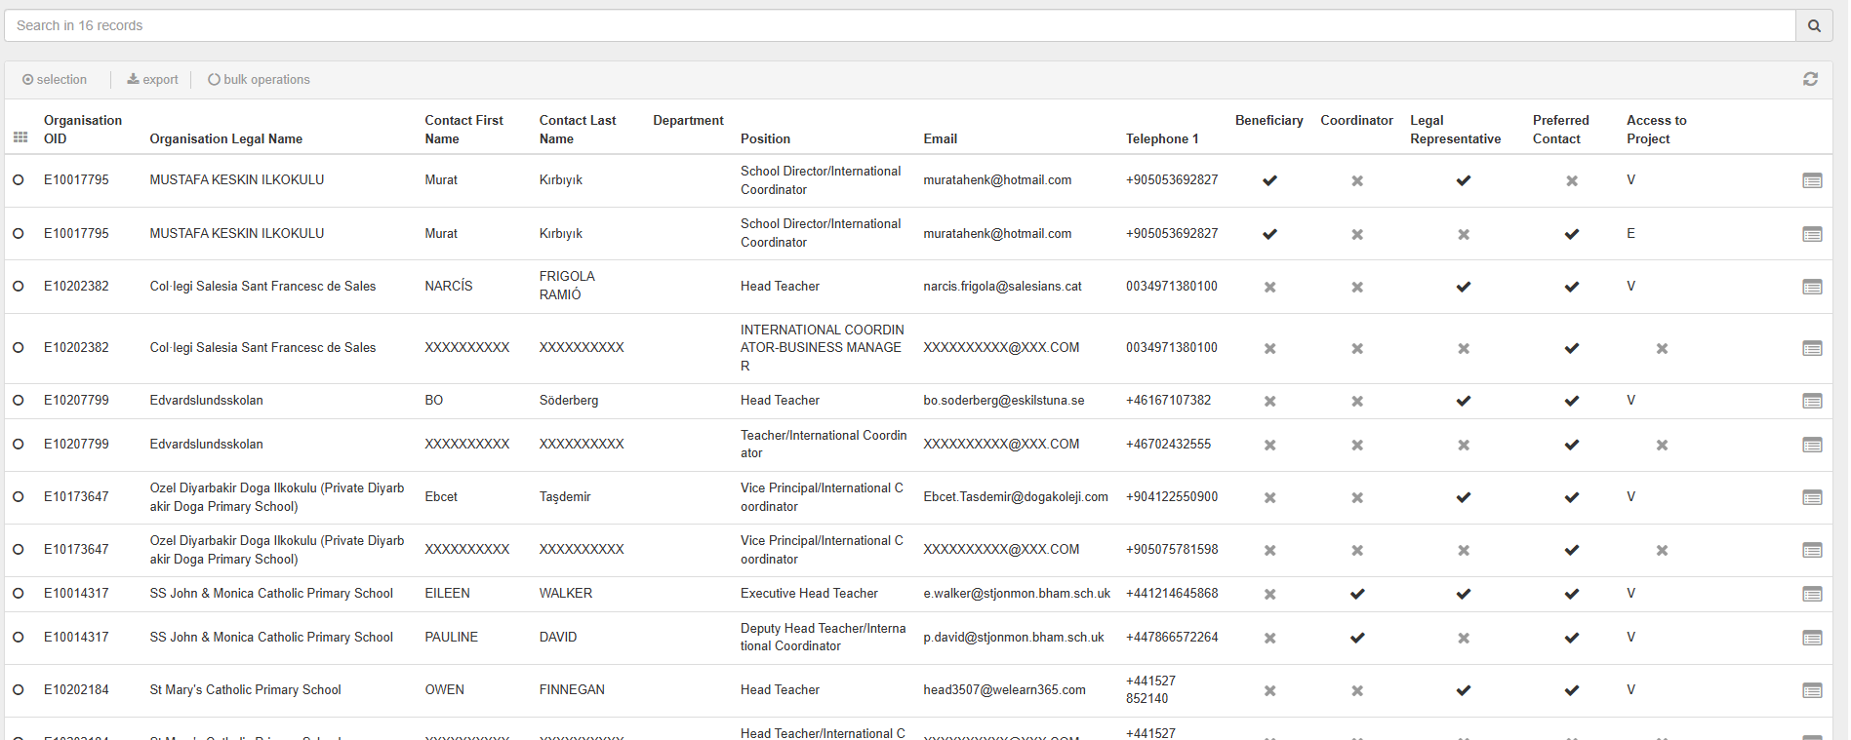Sort by Telephone 1 column header
The width and height of the screenshot is (1851, 740).
pos(1161,138)
